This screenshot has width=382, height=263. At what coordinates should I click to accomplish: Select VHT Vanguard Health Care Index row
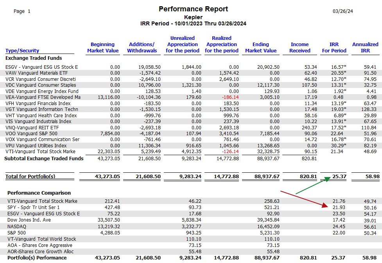tap(191, 115)
